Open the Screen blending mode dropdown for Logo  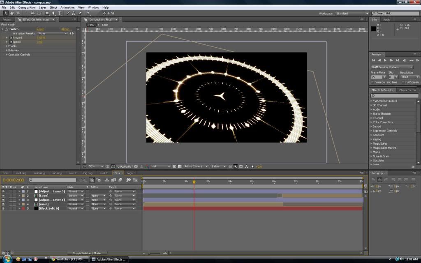click(x=76, y=196)
